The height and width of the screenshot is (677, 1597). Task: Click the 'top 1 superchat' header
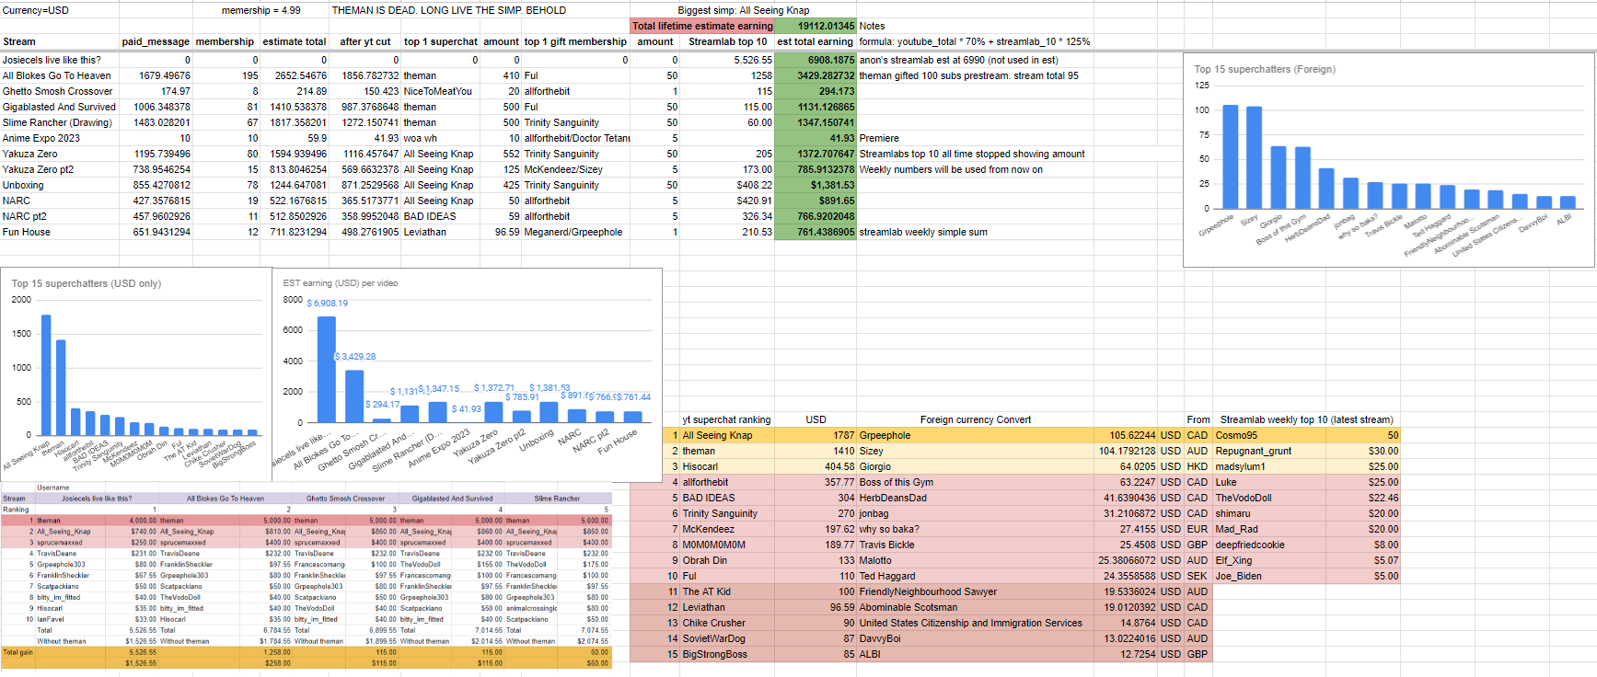[441, 41]
